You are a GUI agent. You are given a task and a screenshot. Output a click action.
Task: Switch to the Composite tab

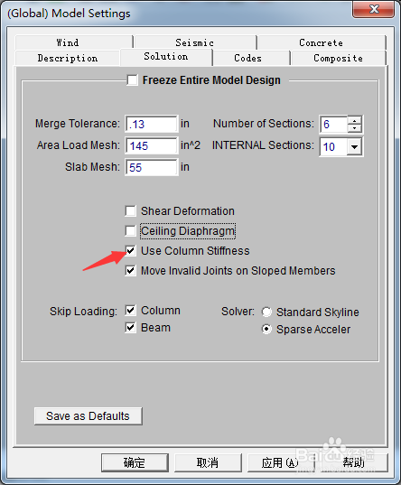[x=339, y=58]
